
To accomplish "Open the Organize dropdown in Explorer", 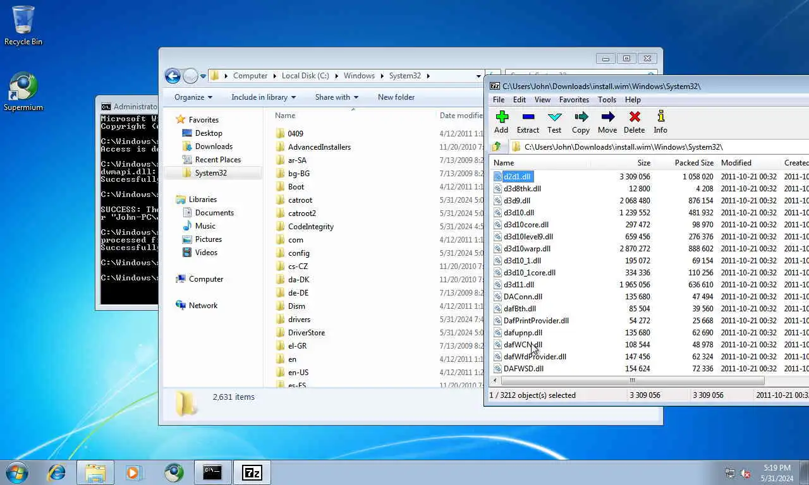I will pos(193,97).
